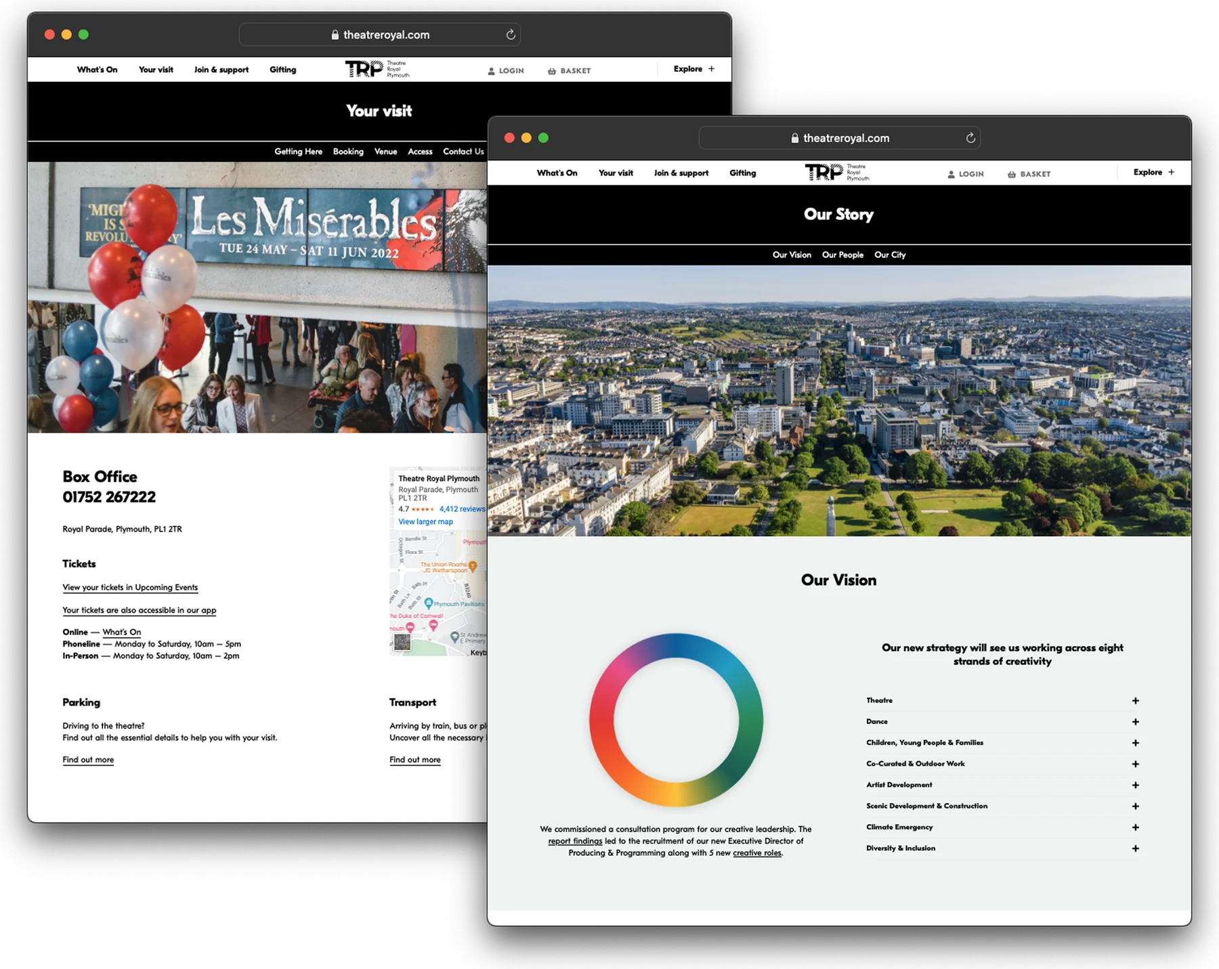The image size is (1219, 969).
Task: Open Join & support in front window
Action: (x=681, y=173)
